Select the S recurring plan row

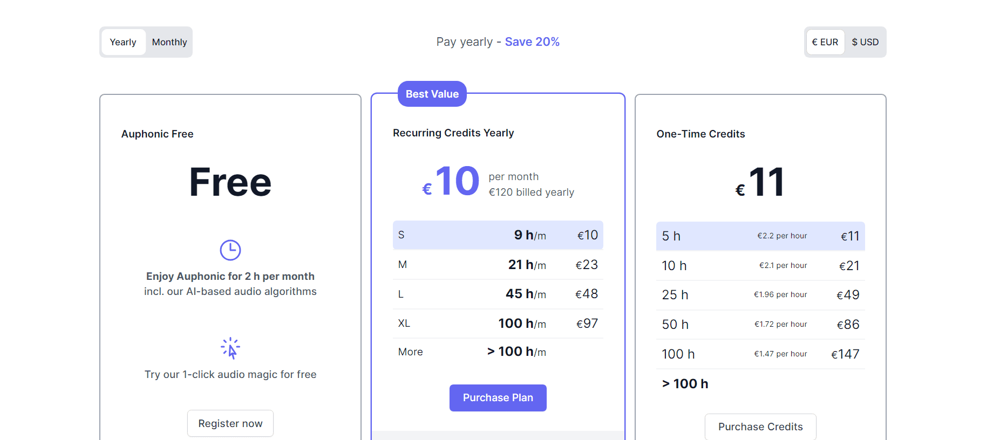498,235
